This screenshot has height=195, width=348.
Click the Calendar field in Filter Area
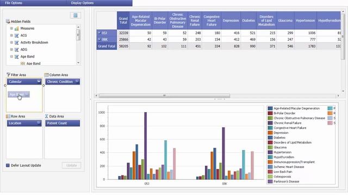click(x=24, y=82)
